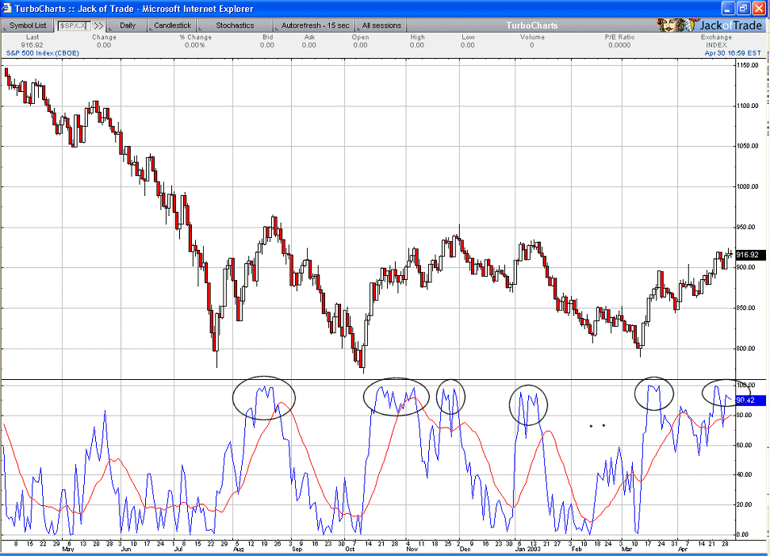The image size is (770, 556).
Task: Open the Stochastics indicator selector
Action: (x=235, y=25)
